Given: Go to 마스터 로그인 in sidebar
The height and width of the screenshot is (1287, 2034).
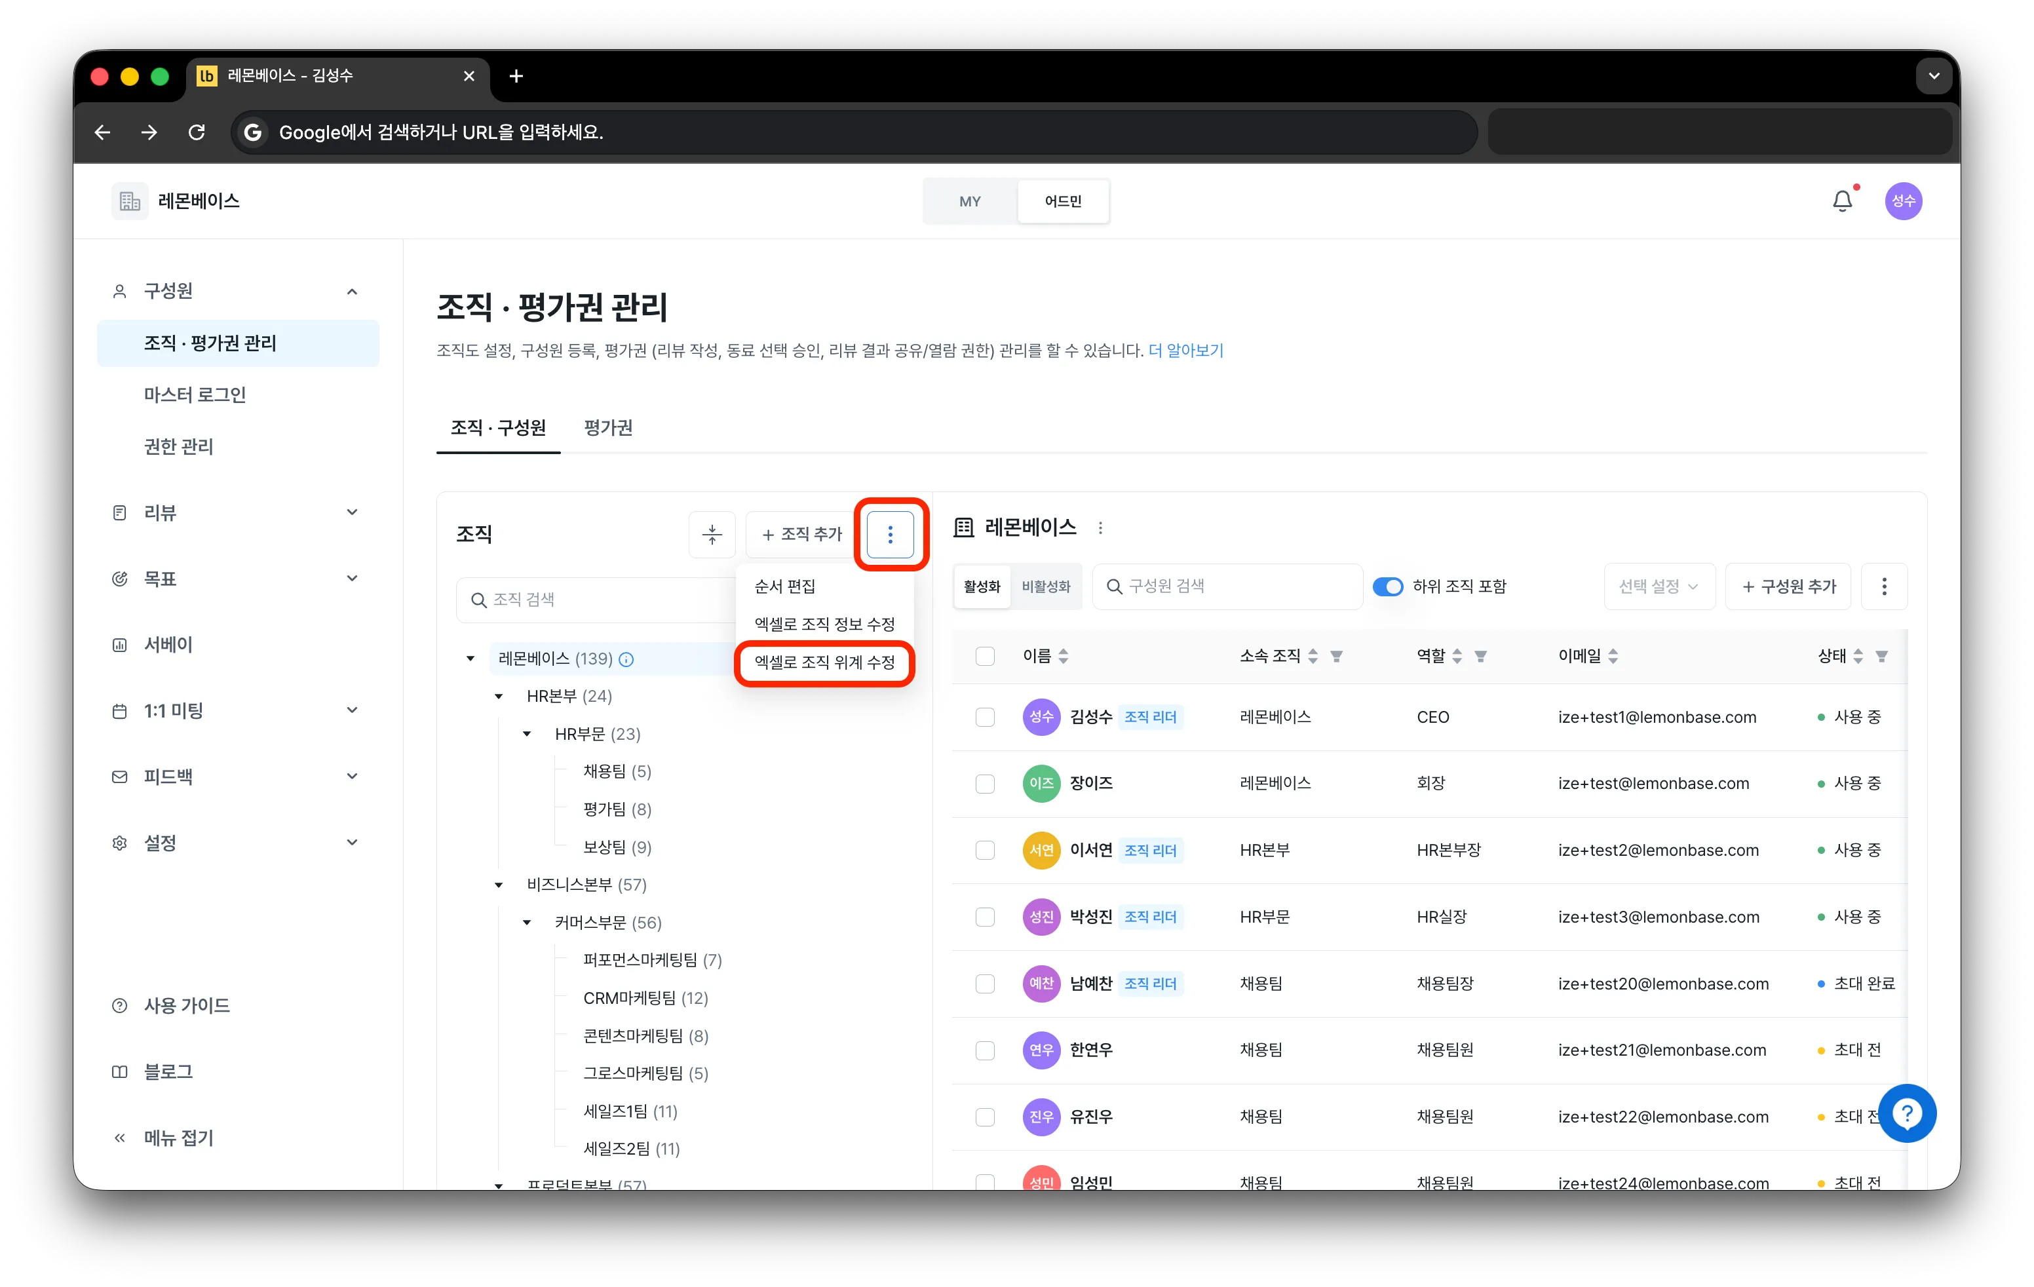Looking at the screenshot, I should point(195,395).
